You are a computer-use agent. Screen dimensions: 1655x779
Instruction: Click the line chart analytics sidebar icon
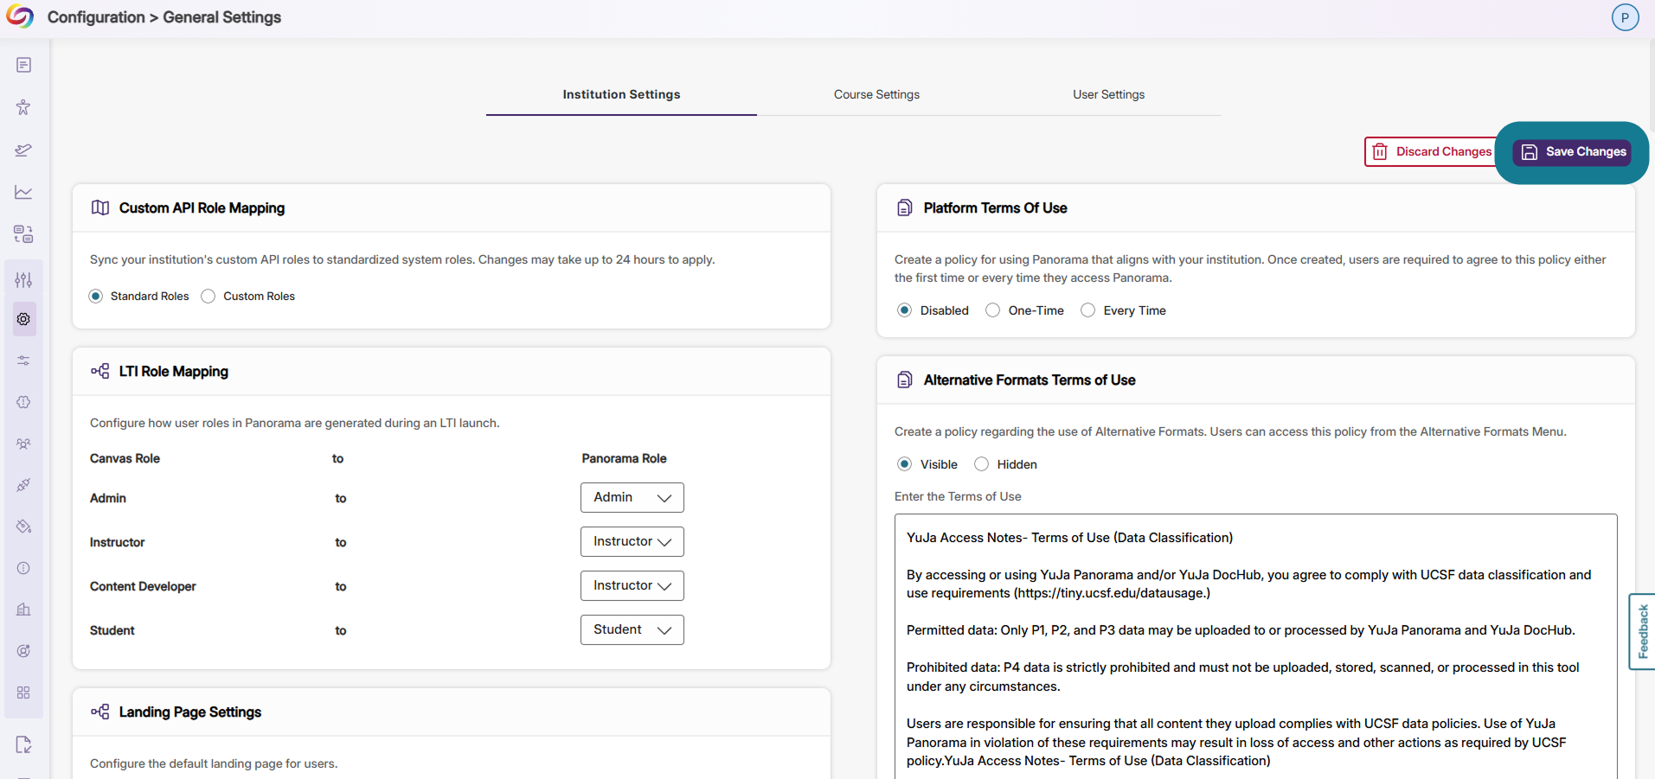click(23, 192)
